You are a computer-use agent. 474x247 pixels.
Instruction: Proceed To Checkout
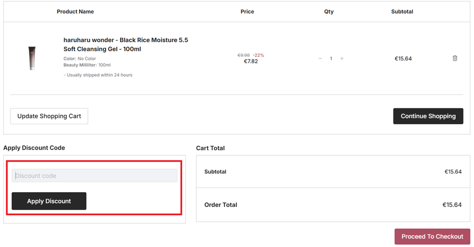click(432, 236)
